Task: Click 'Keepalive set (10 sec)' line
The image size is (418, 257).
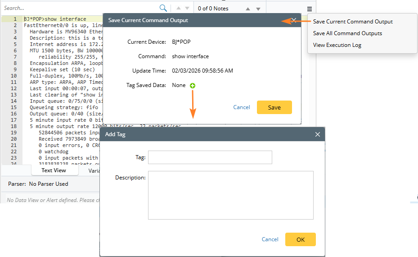Action: 62,69
